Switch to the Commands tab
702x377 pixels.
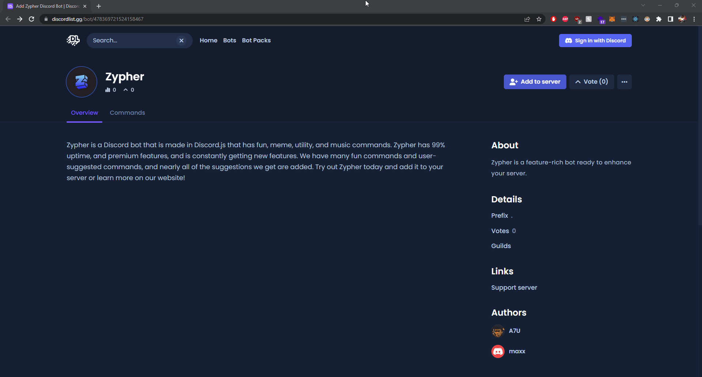(127, 113)
